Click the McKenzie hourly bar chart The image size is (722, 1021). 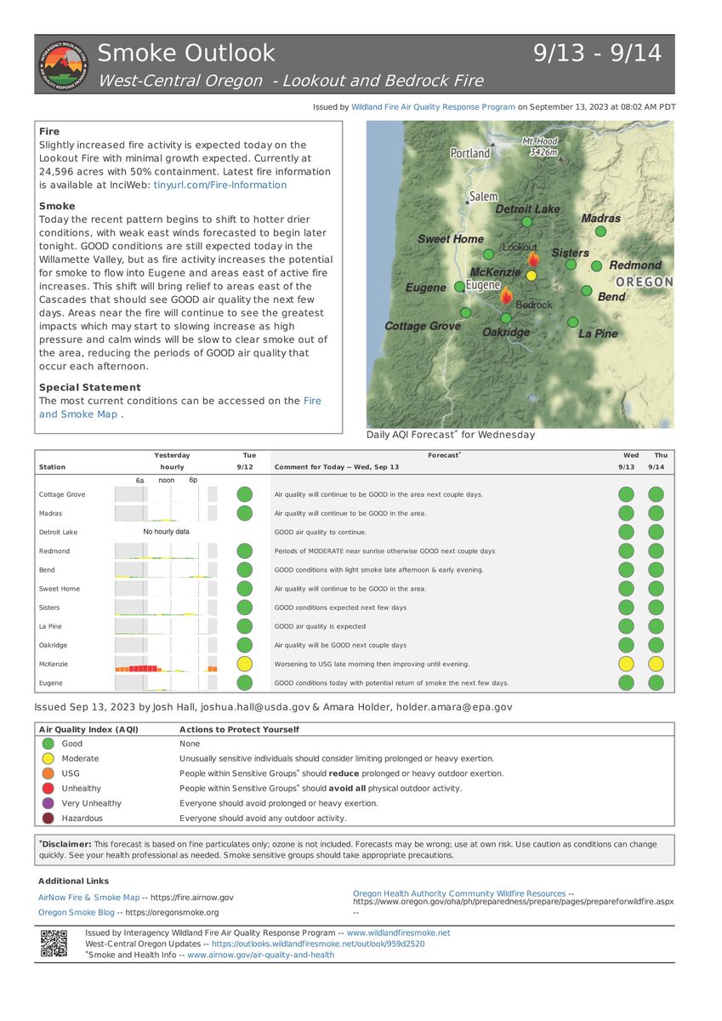(166, 664)
